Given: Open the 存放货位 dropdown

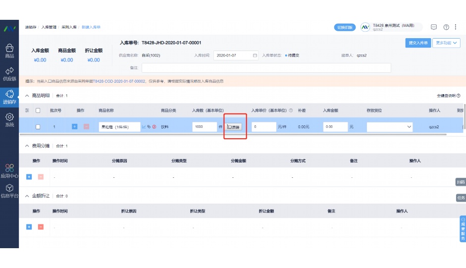Looking at the screenshot, I should pos(390,127).
